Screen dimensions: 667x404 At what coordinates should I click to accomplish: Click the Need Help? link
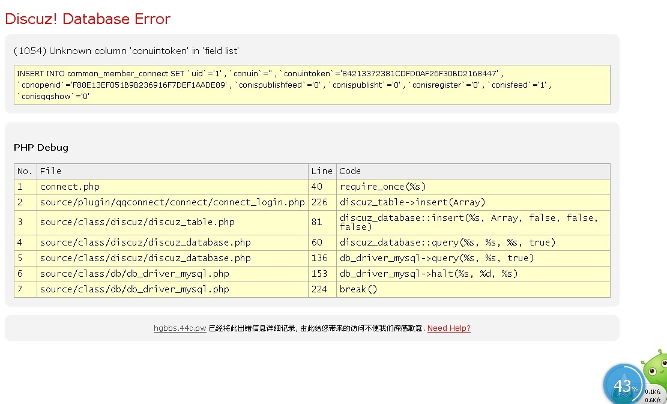(448, 328)
